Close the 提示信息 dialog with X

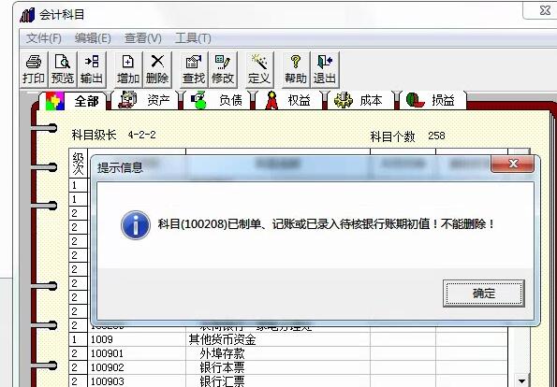tap(513, 164)
